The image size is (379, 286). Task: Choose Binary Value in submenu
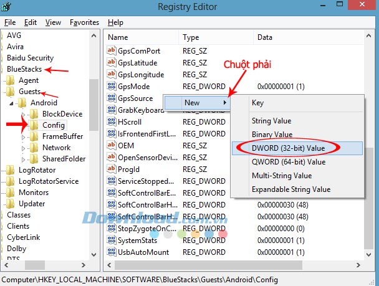click(297, 135)
